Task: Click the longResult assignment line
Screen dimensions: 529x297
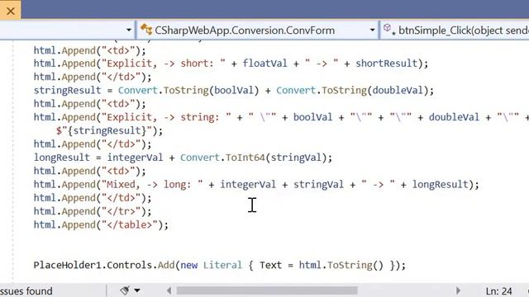Action: 183,158
